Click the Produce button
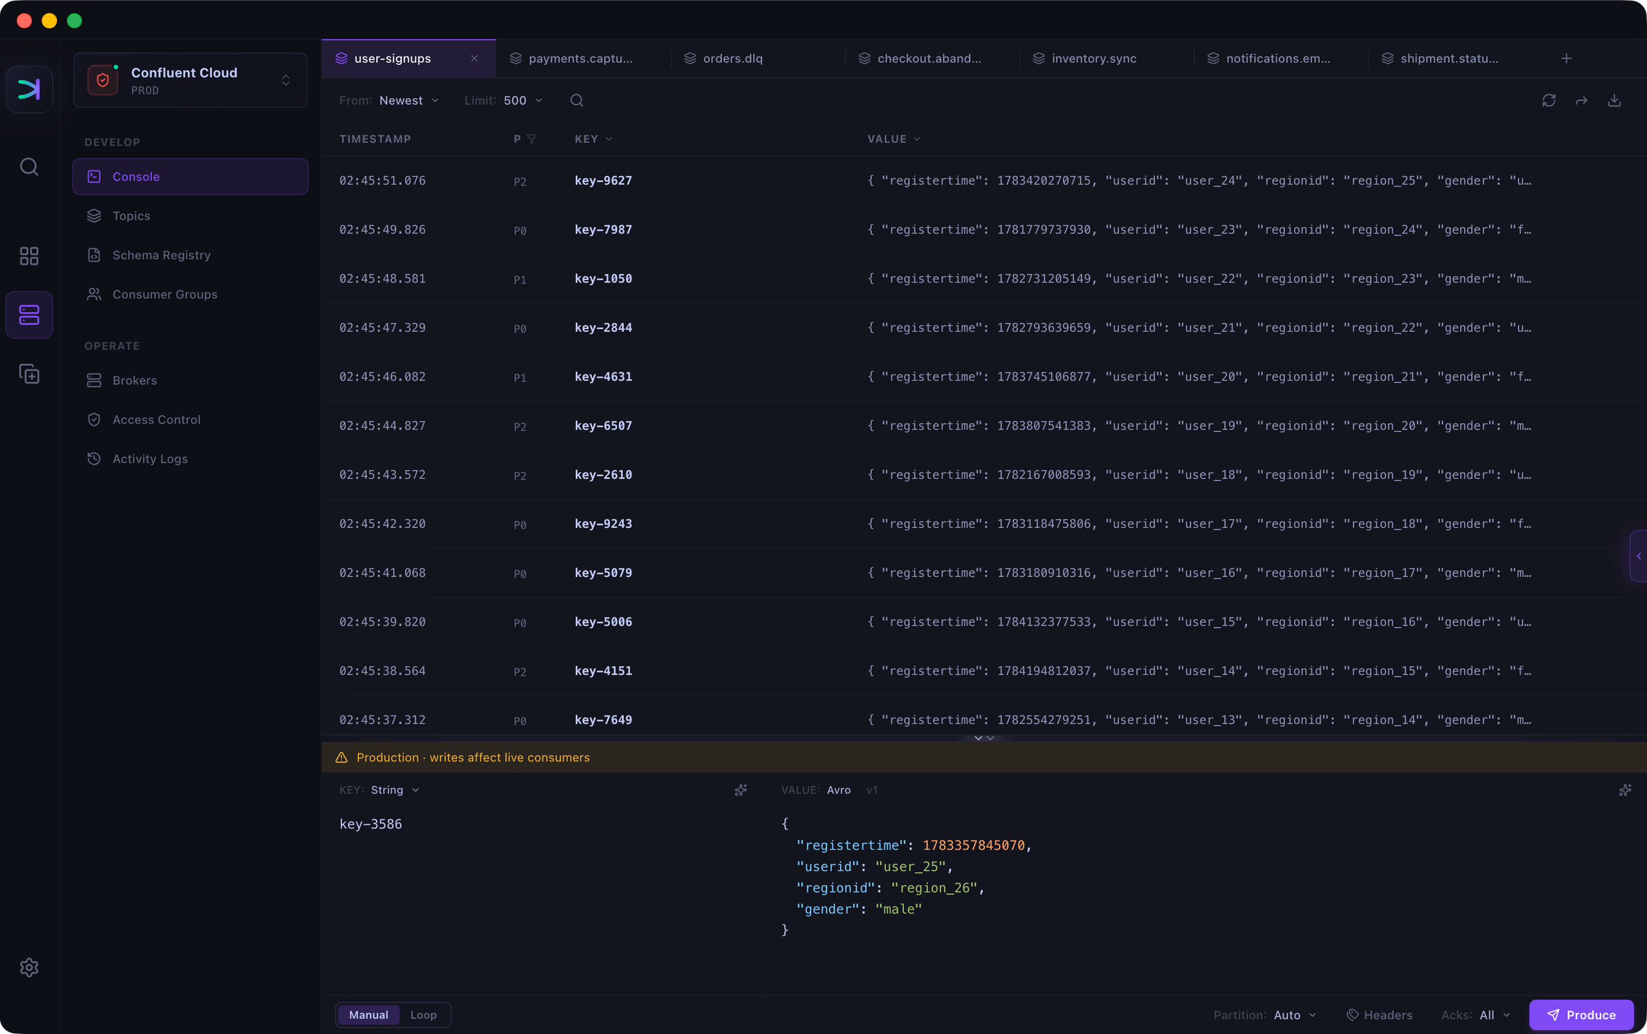This screenshot has height=1034, width=1647. coord(1581,1015)
